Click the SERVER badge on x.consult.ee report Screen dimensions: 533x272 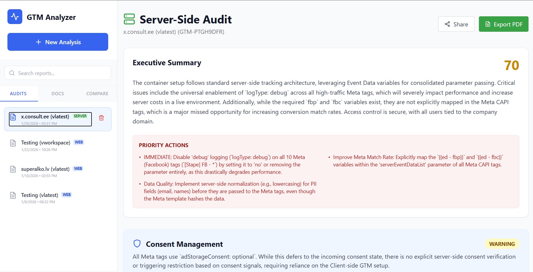(x=80, y=116)
